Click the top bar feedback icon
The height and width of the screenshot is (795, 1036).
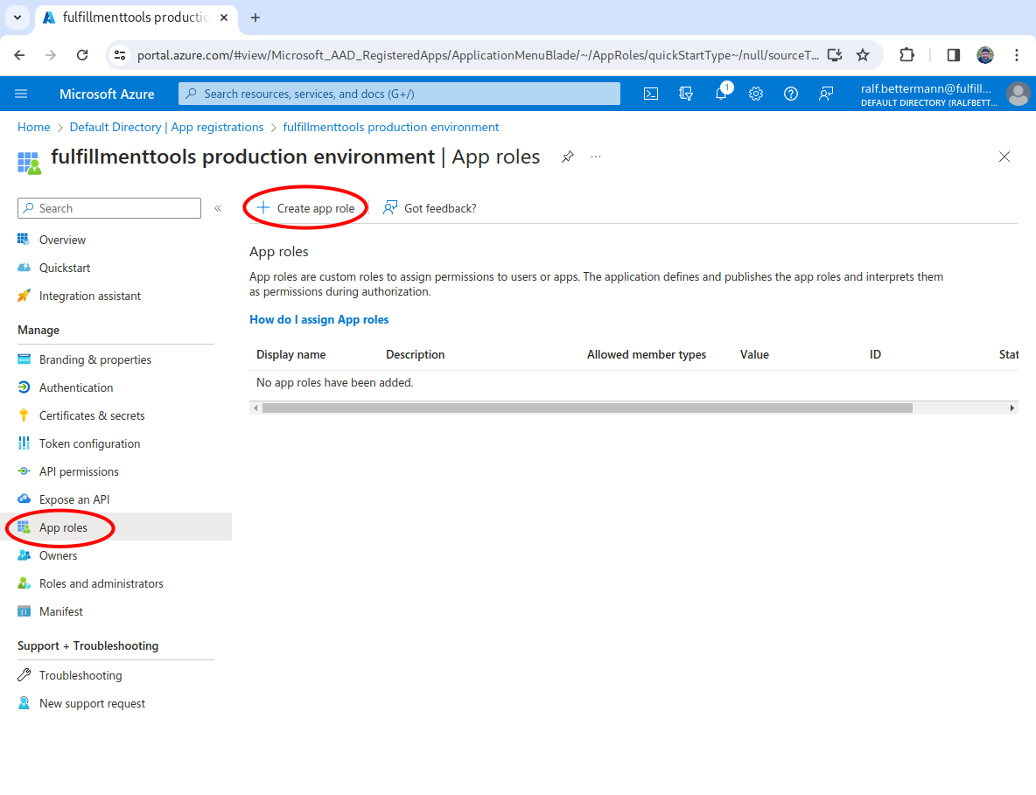[826, 94]
